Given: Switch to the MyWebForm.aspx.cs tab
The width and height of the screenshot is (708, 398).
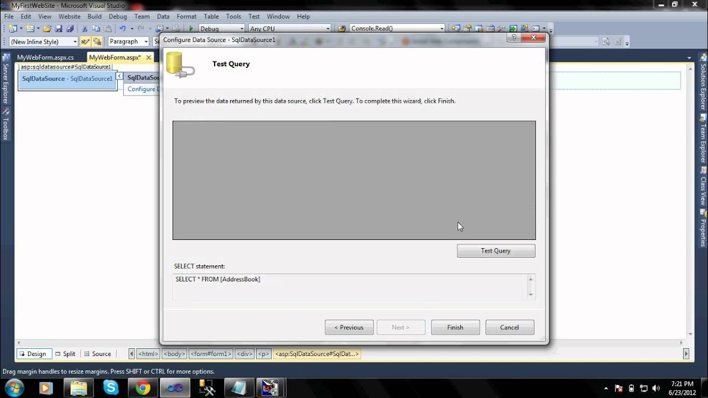Looking at the screenshot, I should (45, 57).
